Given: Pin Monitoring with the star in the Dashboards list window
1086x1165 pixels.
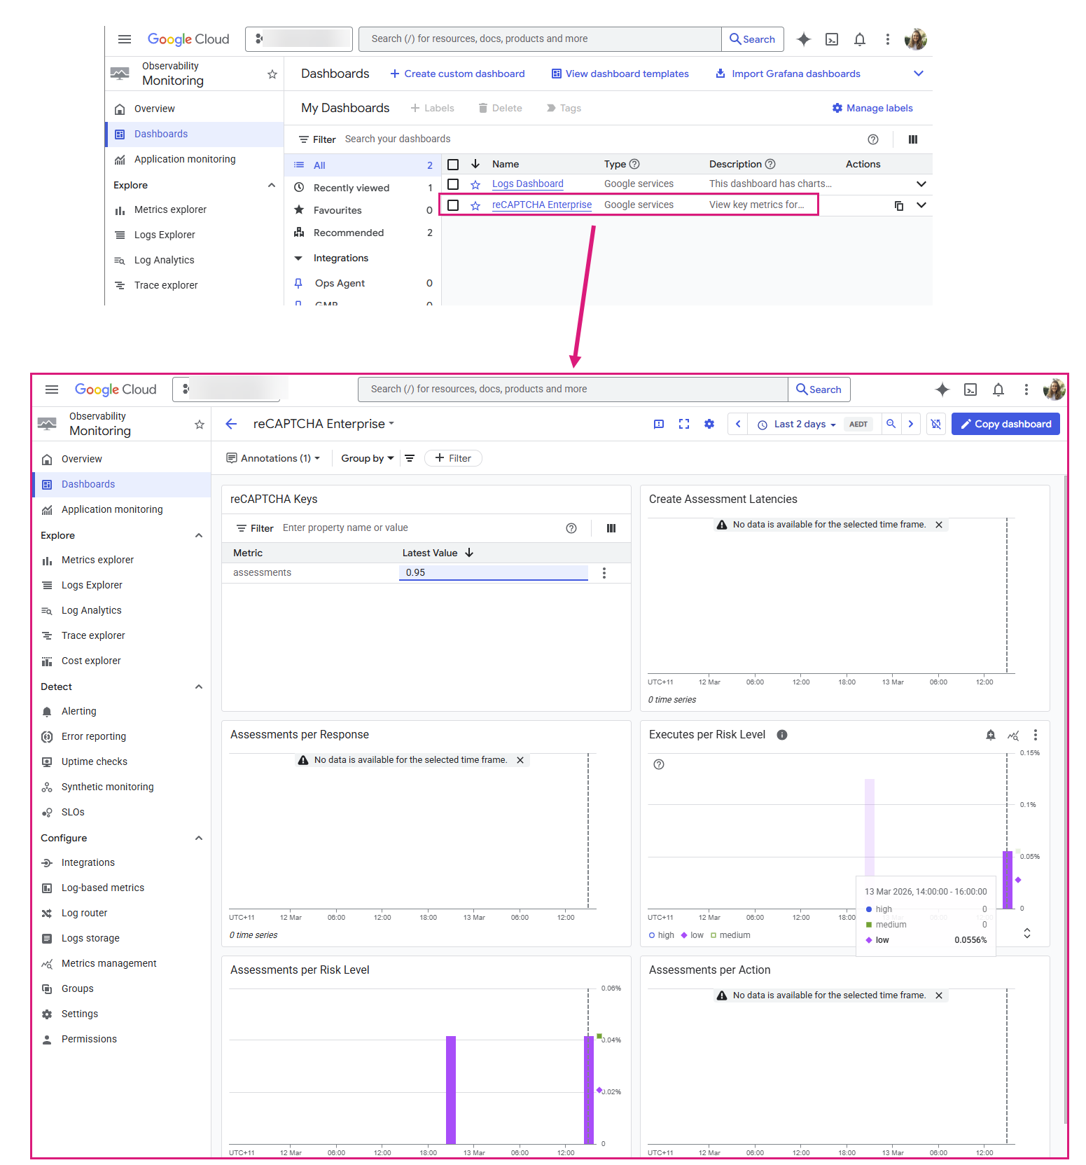Looking at the screenshot, I should pyautogui.click(x=272, y=74).
